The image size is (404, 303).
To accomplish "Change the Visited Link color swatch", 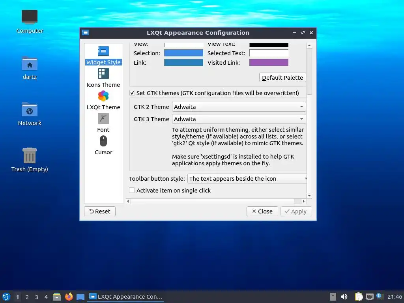I will pyautogui.click(x=269, y=63).
